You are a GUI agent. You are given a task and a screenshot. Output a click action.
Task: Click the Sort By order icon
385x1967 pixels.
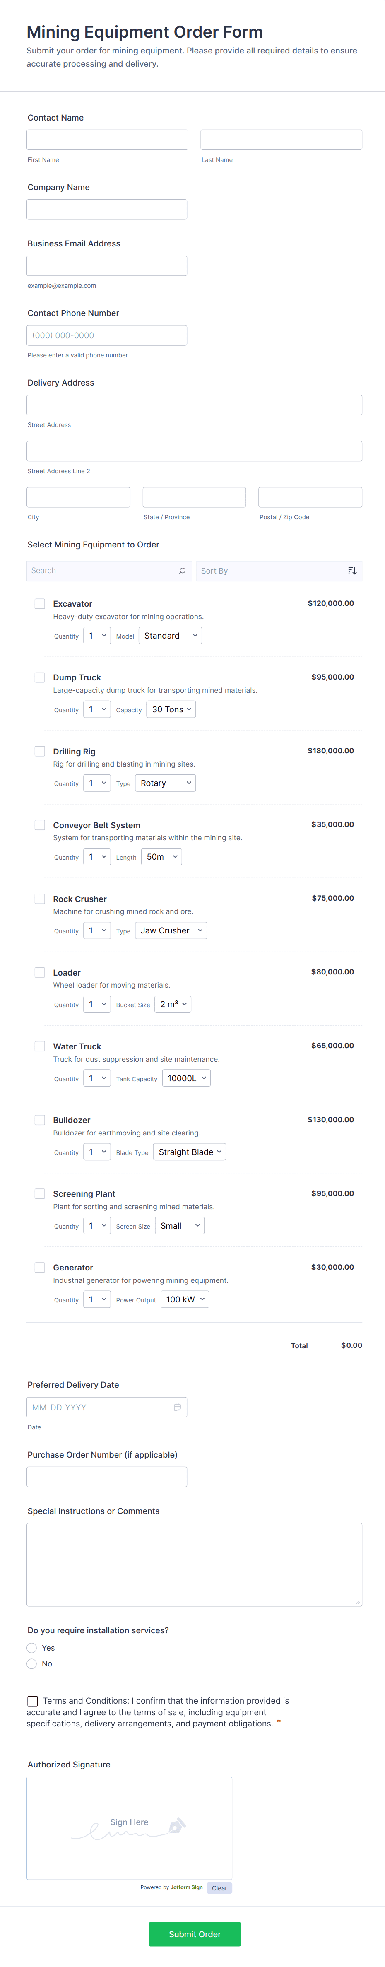(x=352, y=570)
